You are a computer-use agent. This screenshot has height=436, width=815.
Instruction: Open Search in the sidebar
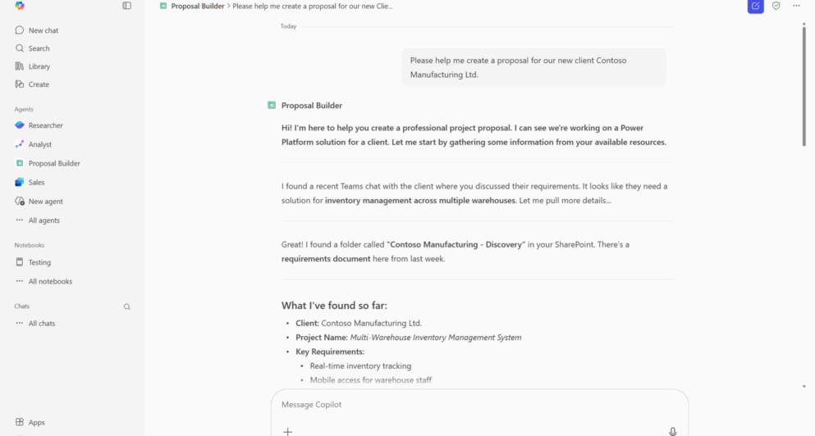click(x=32, y=48)
